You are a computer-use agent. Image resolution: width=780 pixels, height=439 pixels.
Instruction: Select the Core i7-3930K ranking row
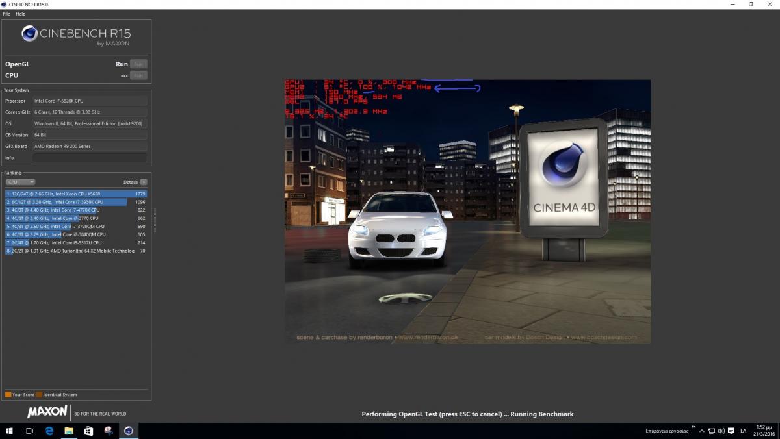[x=76, y=202]
